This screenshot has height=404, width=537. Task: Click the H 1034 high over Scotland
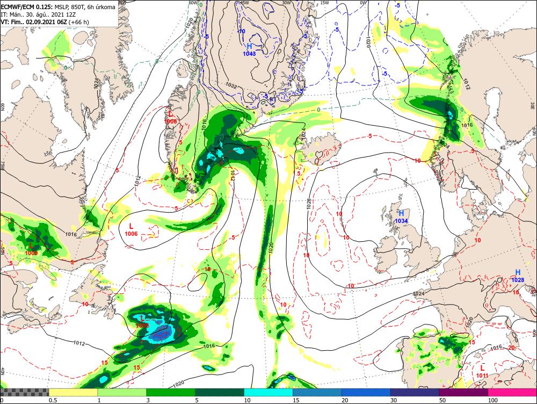[x=401, y=217]
